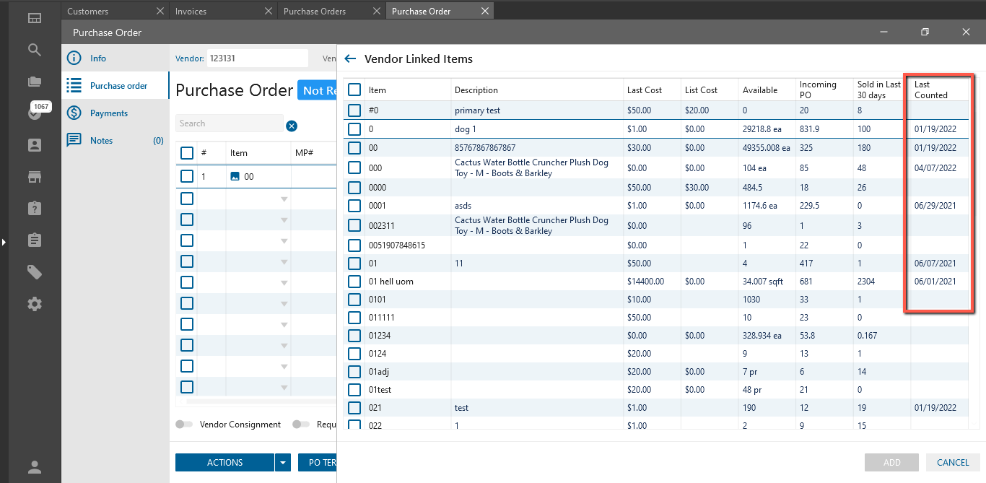
Task: Click the 06/29/2021 last counted date
Action: tap(935, 206)
